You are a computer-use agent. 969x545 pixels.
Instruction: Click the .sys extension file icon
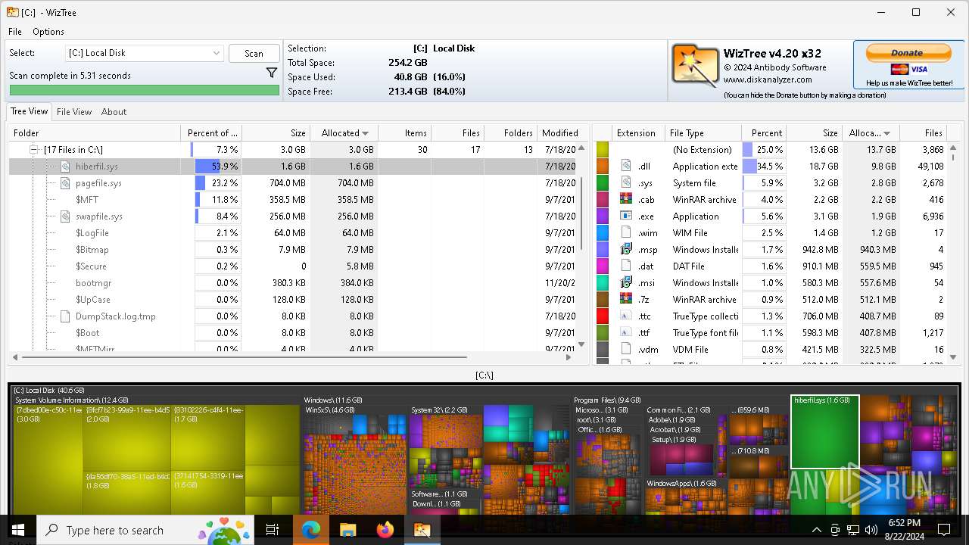click(626, 183)
